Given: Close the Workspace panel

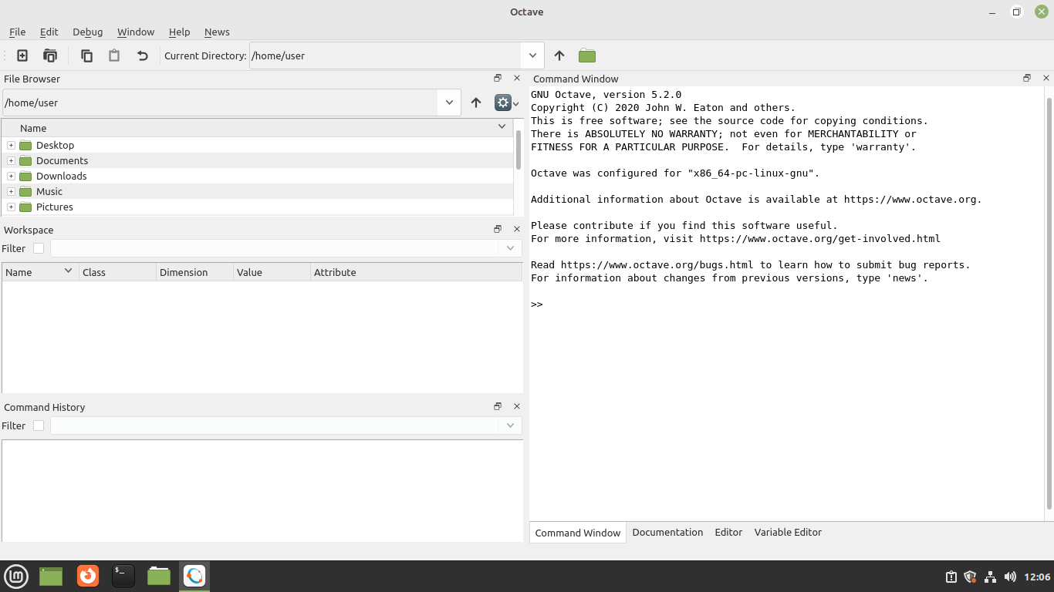Looking at the screenshot, I should coord(517,229).
